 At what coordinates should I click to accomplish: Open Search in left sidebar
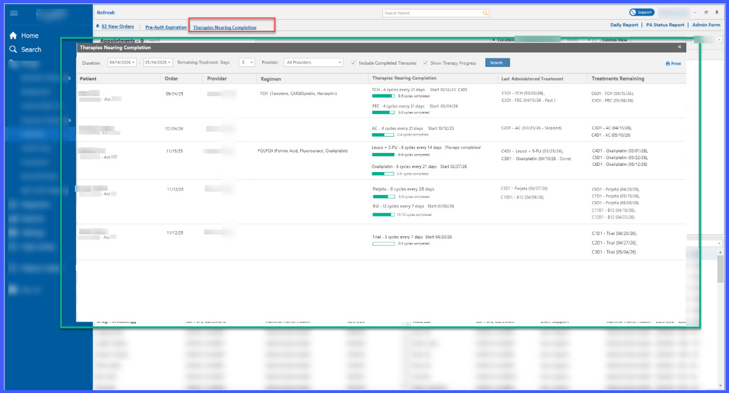pyautogui.click(x=25, y=49)
